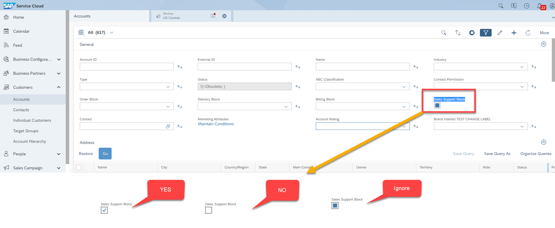The image size is (555, 228).
Task: Click the Go button
Action: point(105,154)
